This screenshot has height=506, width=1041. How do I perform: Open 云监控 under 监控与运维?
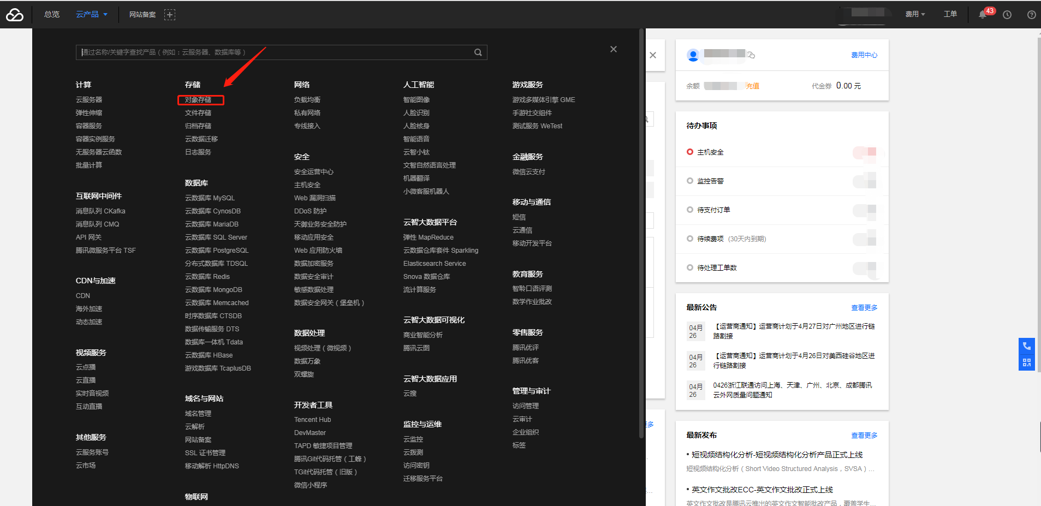coord(413,439)
